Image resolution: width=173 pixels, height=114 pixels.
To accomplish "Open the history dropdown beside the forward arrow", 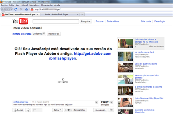I will point(11,10).
